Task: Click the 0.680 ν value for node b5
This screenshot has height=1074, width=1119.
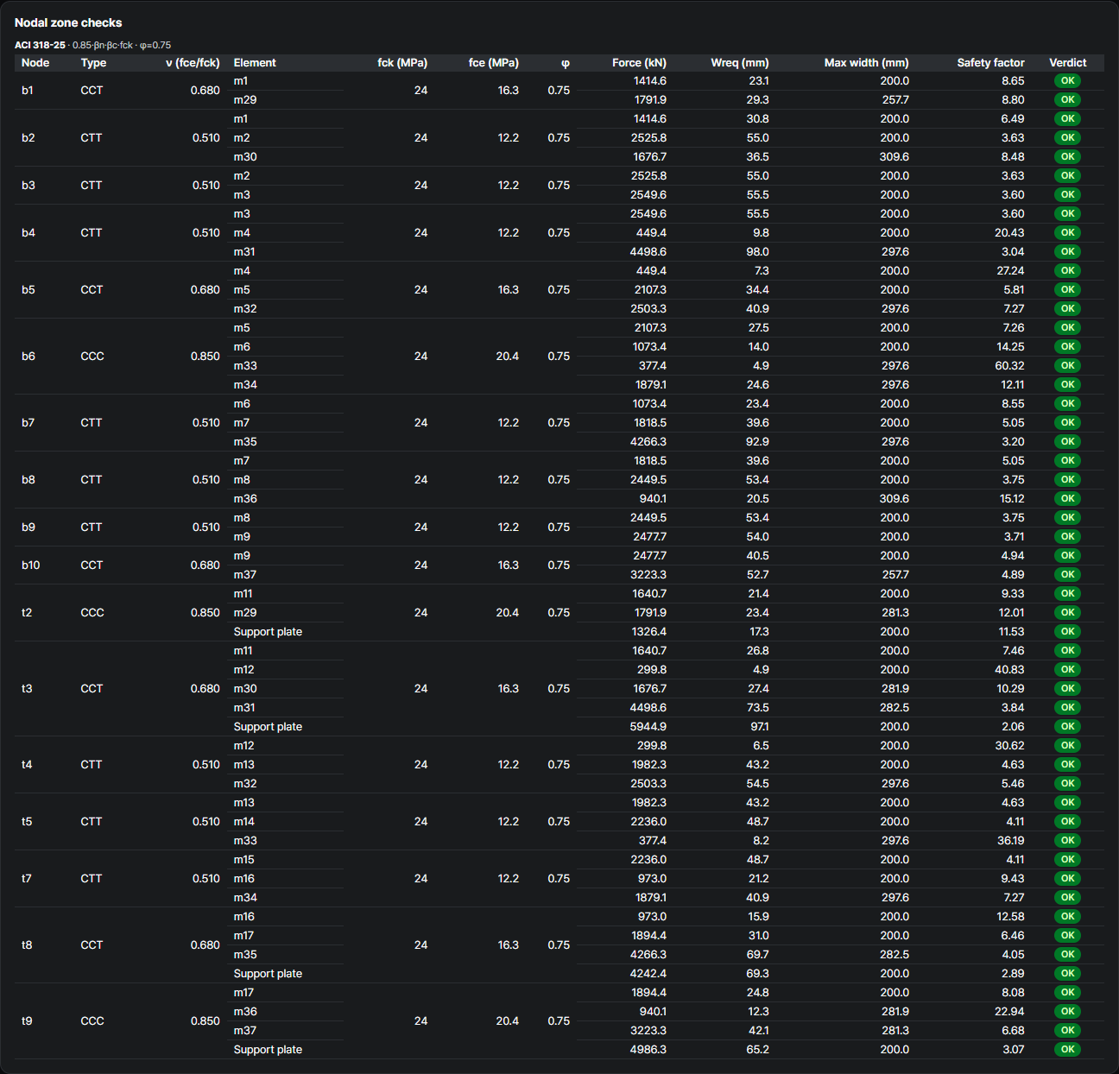Action: click(x=205, y=289)
